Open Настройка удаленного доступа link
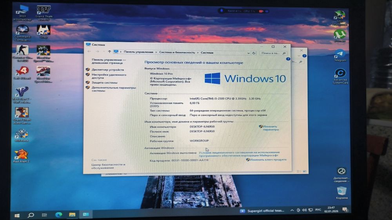Image resolution: width=392 pixels, height=220 pixels. [x=109, y=76]
